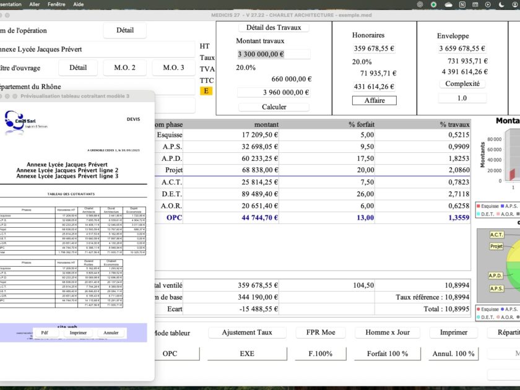Click the Affaire button

pos(374,100)
